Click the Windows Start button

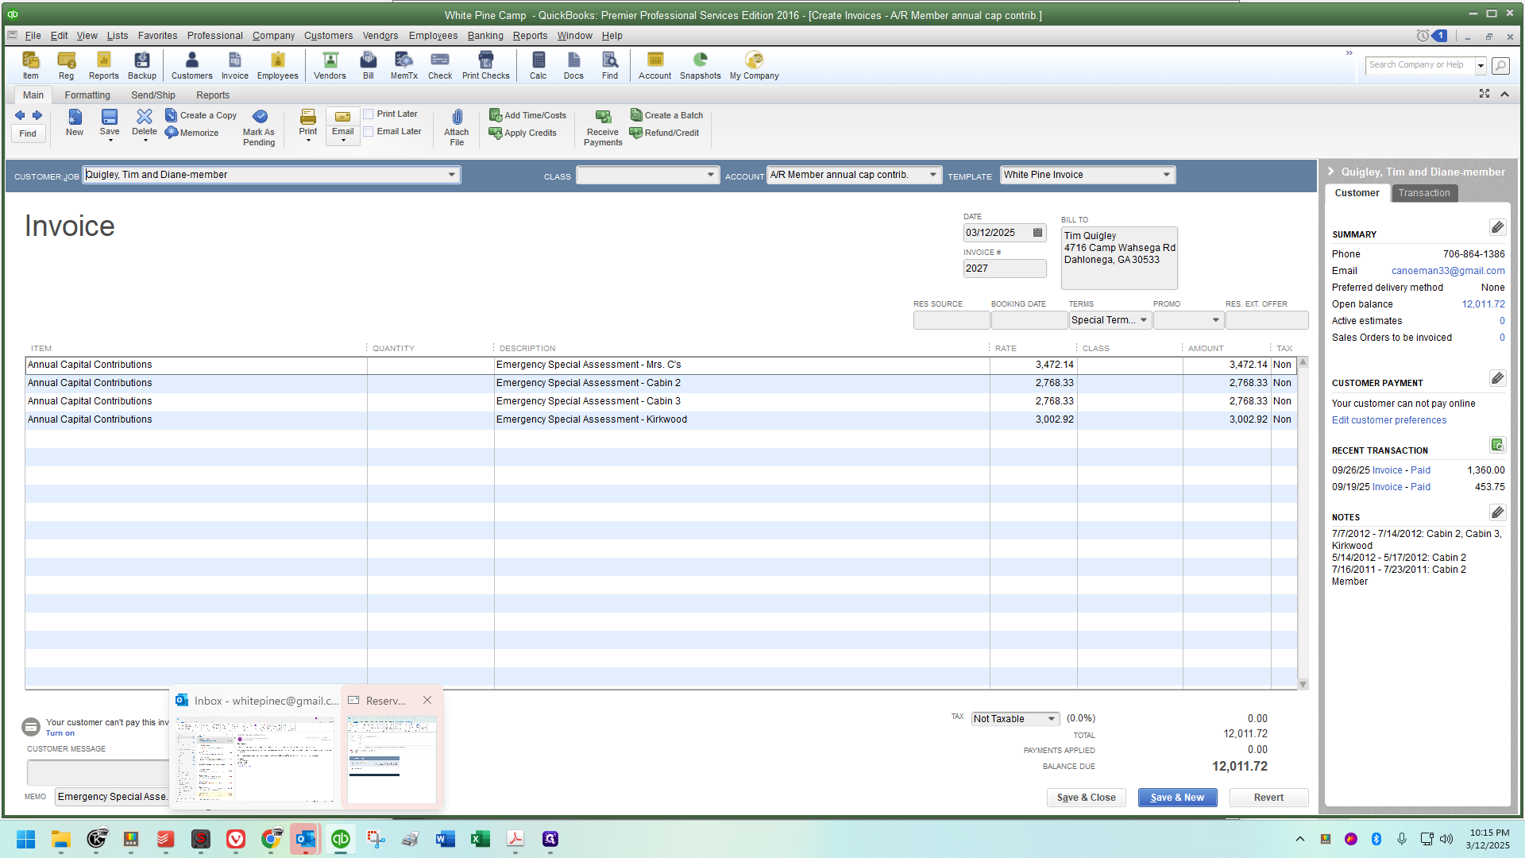[25, 839]
